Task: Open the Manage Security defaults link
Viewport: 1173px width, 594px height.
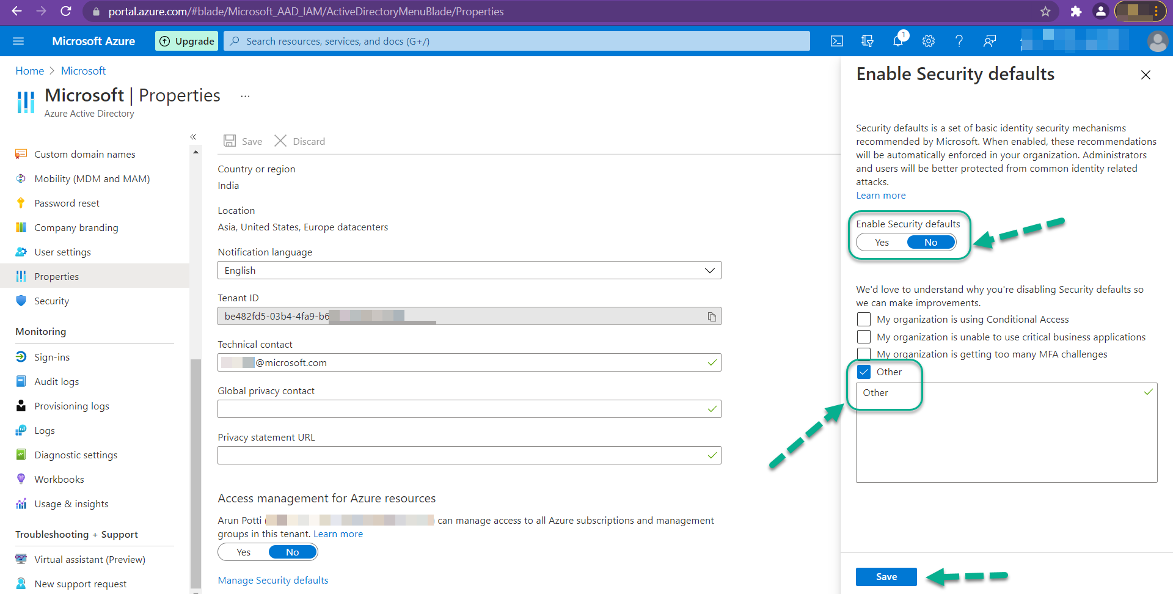Action: (x=272, y=580)
